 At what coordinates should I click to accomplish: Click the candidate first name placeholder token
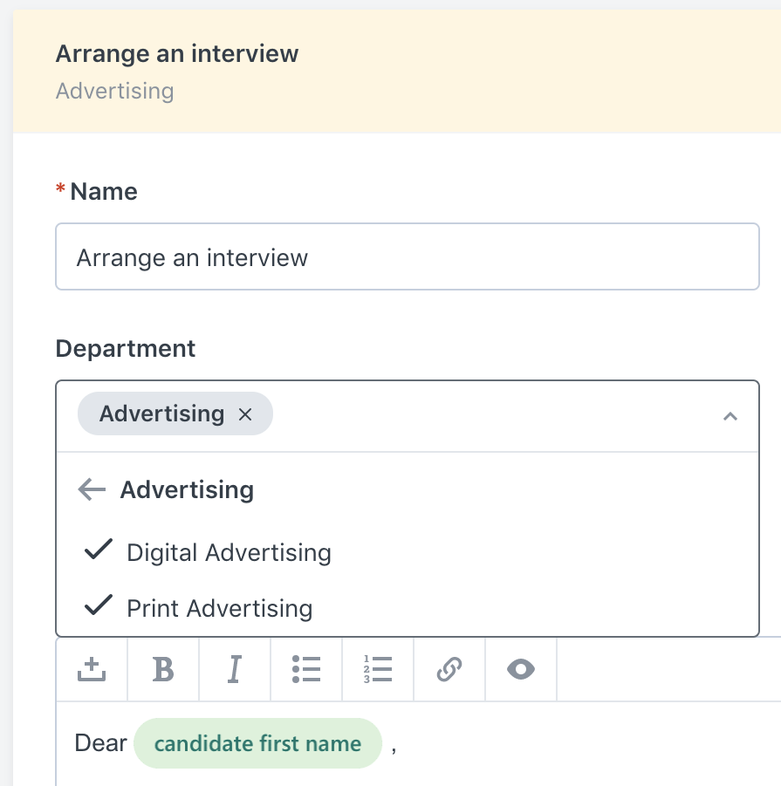[257, 743]
